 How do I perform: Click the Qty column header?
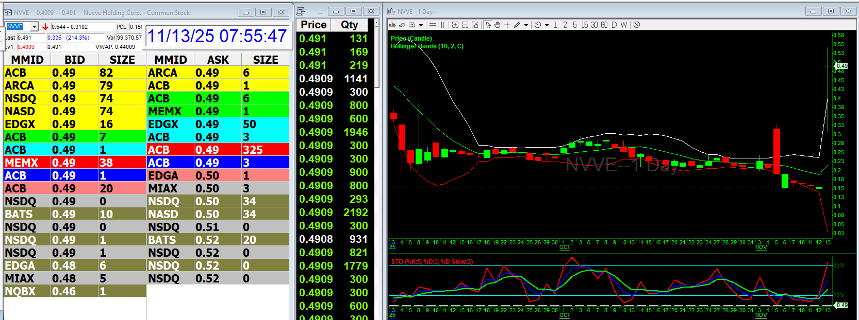(349, 25)
